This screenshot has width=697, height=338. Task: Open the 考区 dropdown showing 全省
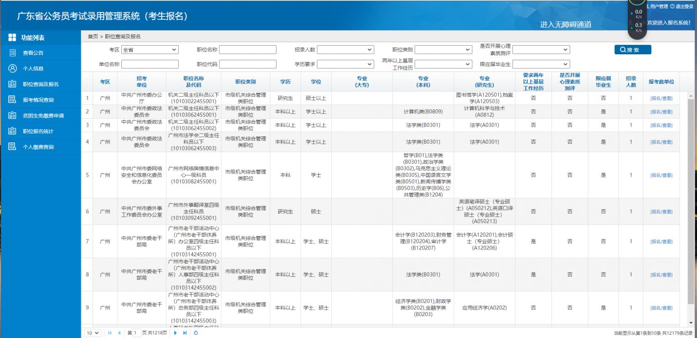click(150, 50)
